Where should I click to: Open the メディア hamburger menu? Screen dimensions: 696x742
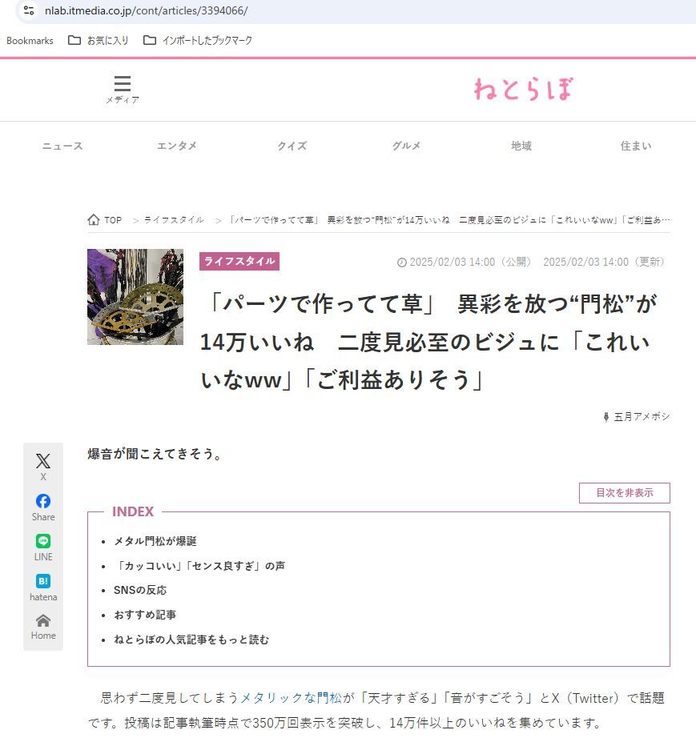[123, 90]
